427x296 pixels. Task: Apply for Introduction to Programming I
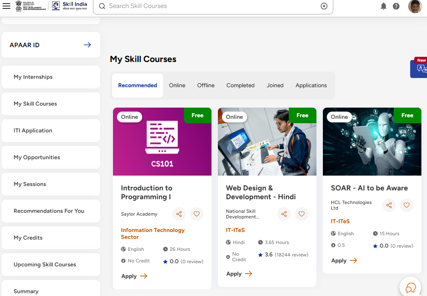[134, 276]
